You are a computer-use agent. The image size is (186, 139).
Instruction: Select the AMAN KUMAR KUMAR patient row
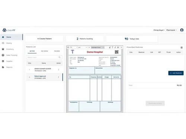pyautogui.click(x=44, y=70)
